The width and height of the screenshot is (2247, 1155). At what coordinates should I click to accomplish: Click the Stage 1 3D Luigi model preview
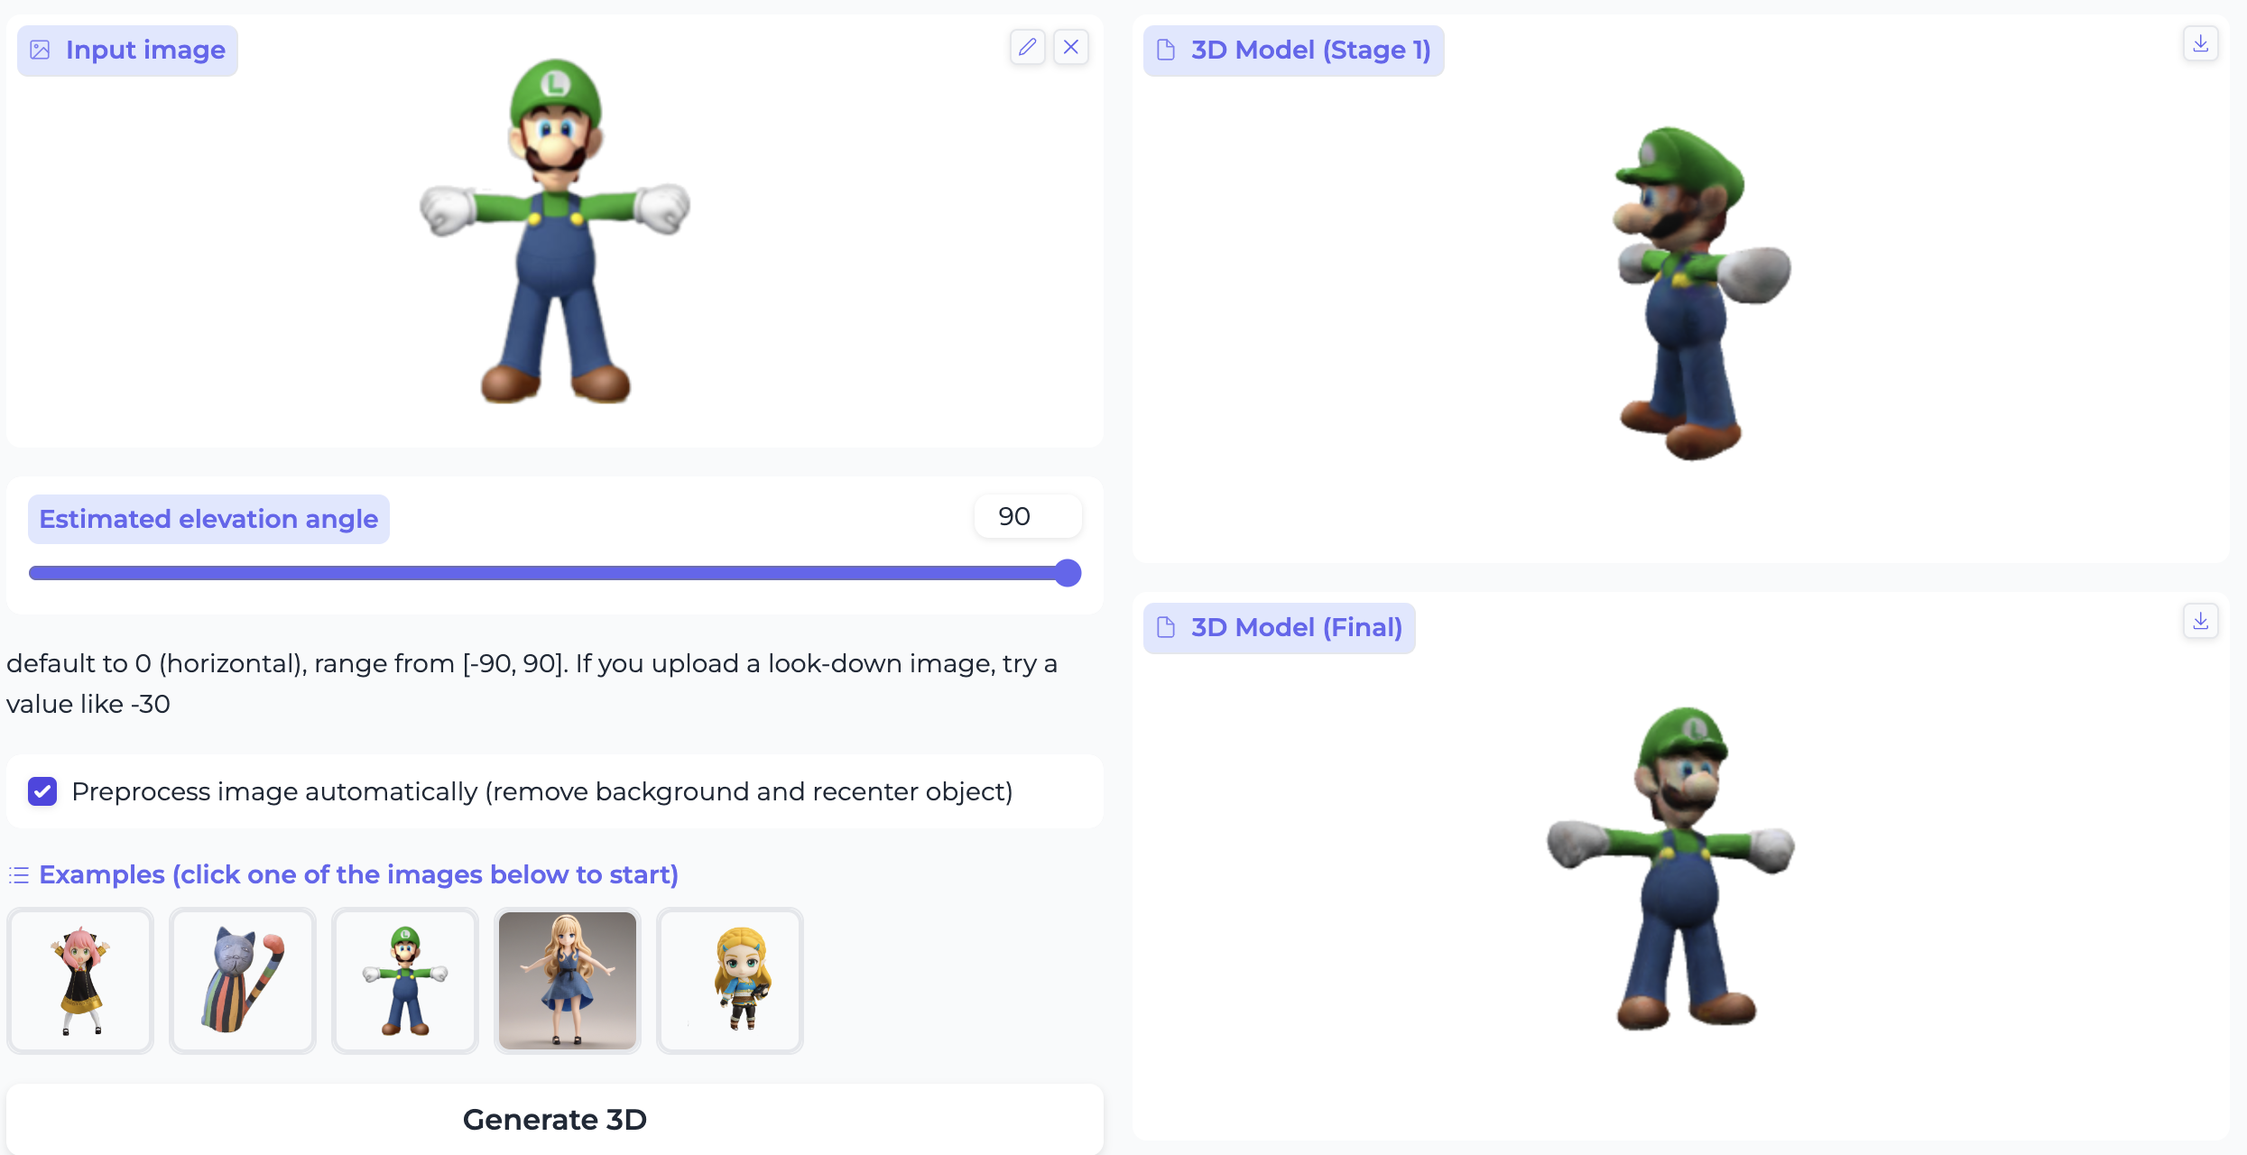(1702, 293)
